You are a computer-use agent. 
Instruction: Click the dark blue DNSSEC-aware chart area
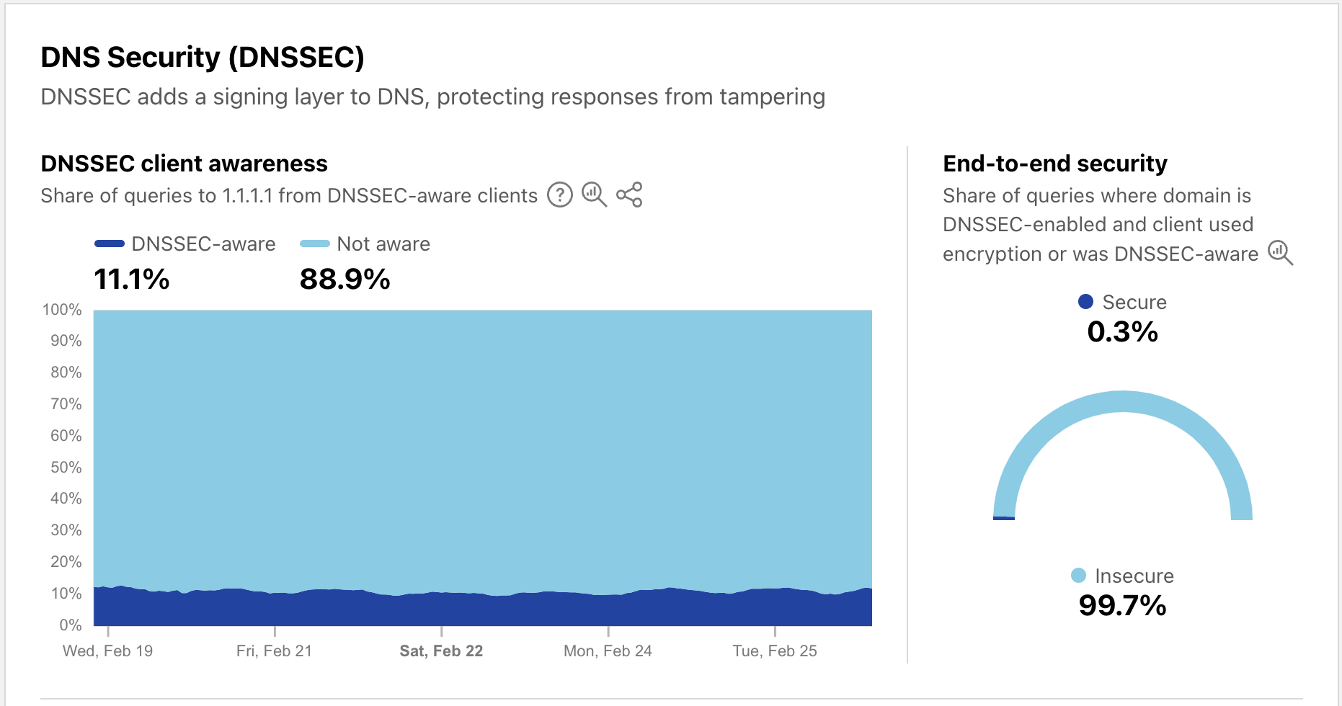coord(483,610)
